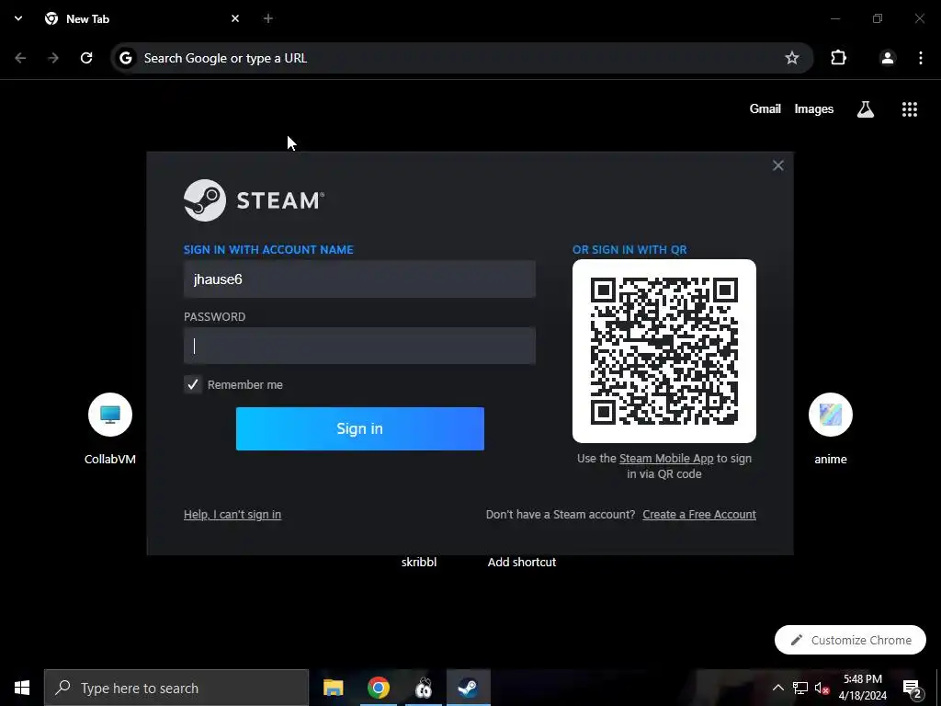Click the Steam taskbar icon
Screen dimensions: 941x706
468,688
